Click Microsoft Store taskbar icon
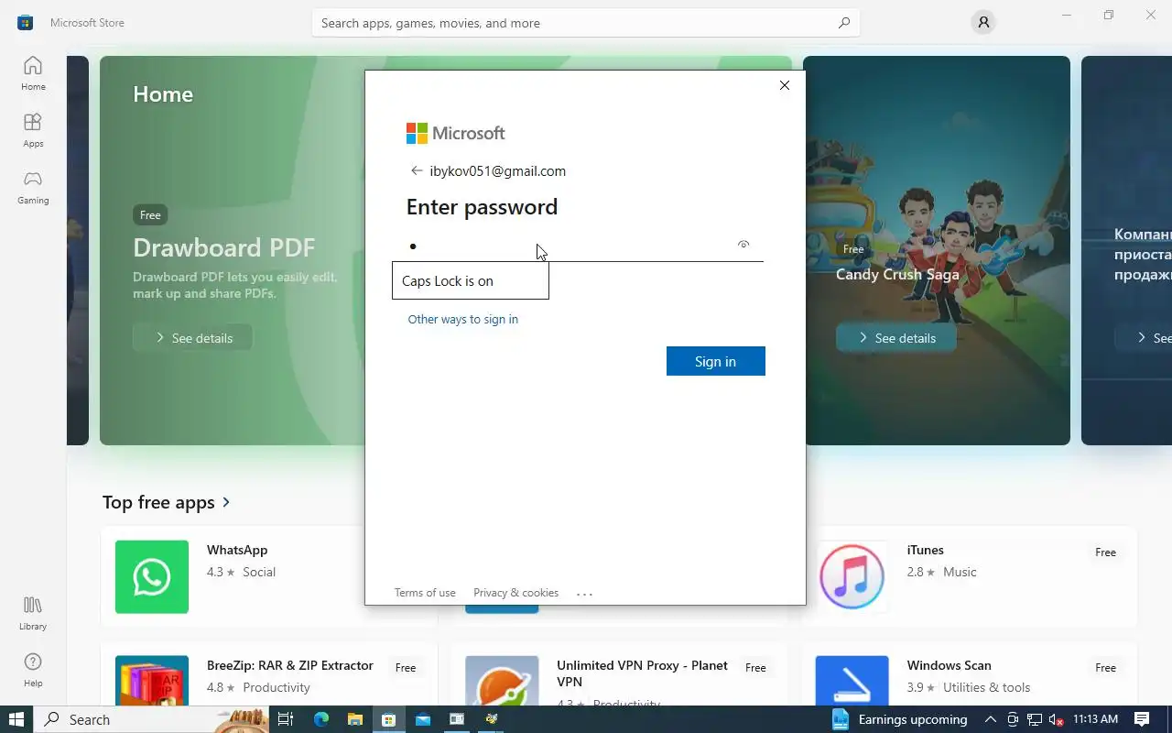The width and height of the screenshot is (1172, 733). tap(388, 719)
